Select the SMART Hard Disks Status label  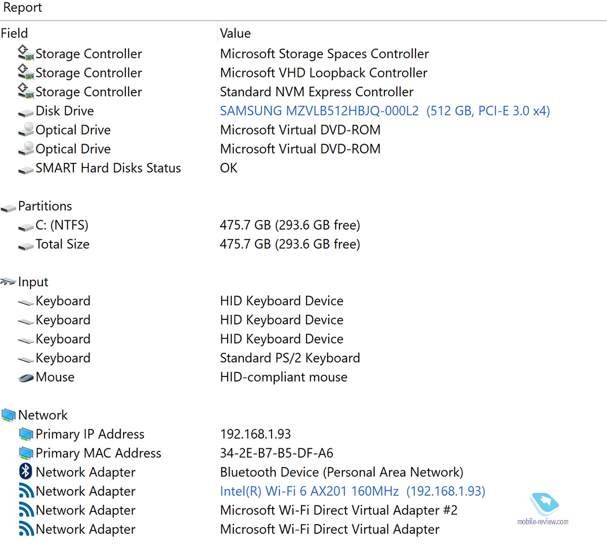coord(108,168)
